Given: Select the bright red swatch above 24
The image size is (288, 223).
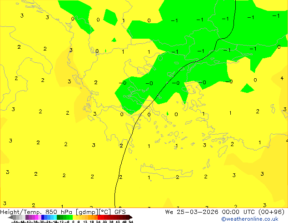Looking at the screenshot, I should click(99, 217).
